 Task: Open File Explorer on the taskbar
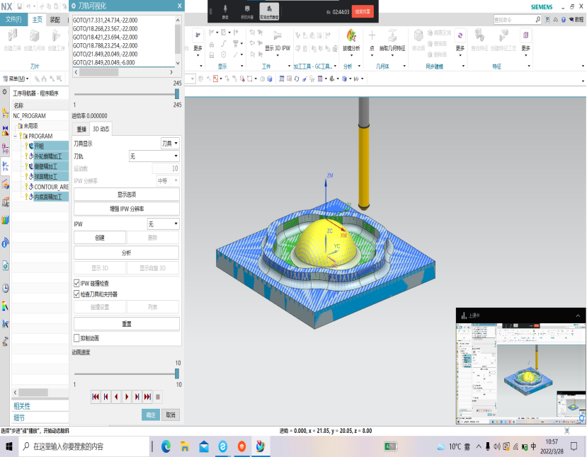[185, 446]
